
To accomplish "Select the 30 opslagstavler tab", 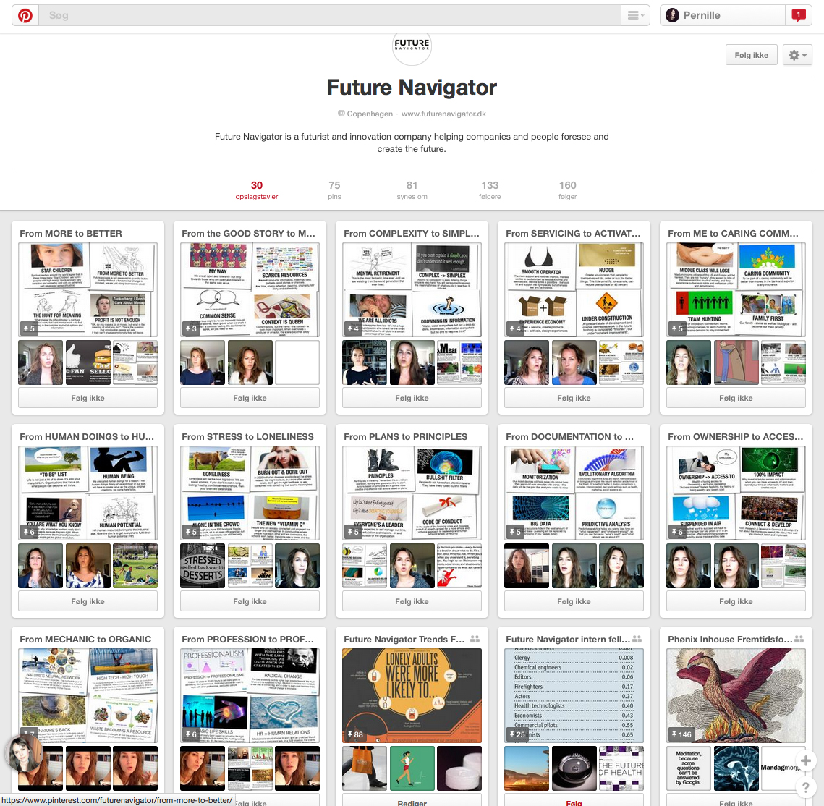I will pos(256,190).
